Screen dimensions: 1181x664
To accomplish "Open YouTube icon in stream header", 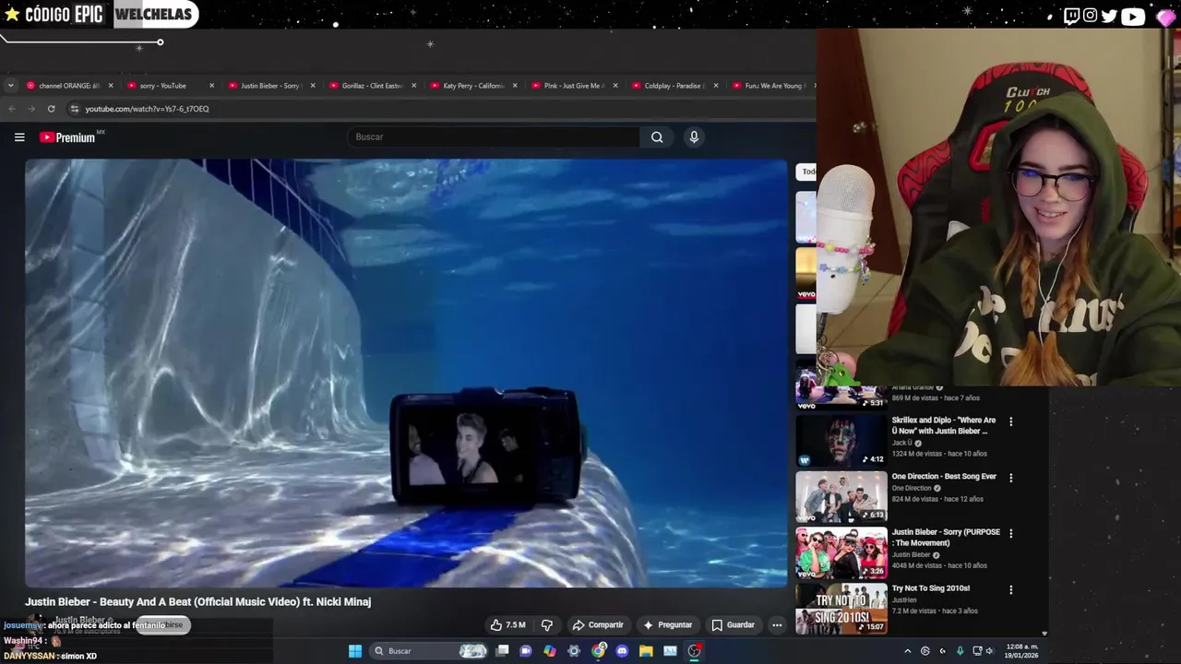I will tap(1133, 16).
